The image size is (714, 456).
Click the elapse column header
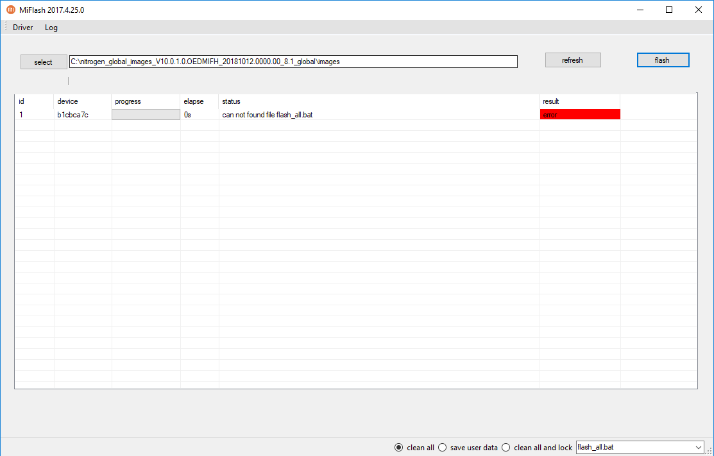[x=200, y=101]
